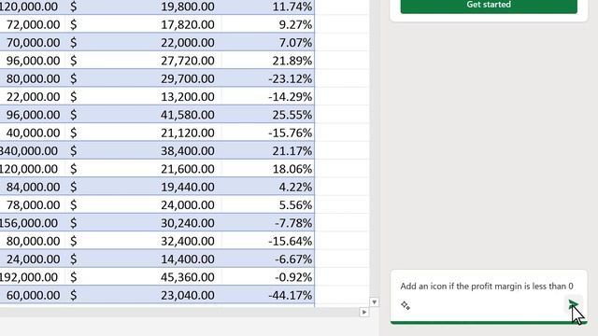This screenshot has width=598, height=336.
Task: Select the cell with value 40,000.00
Action: pos(33,133)
